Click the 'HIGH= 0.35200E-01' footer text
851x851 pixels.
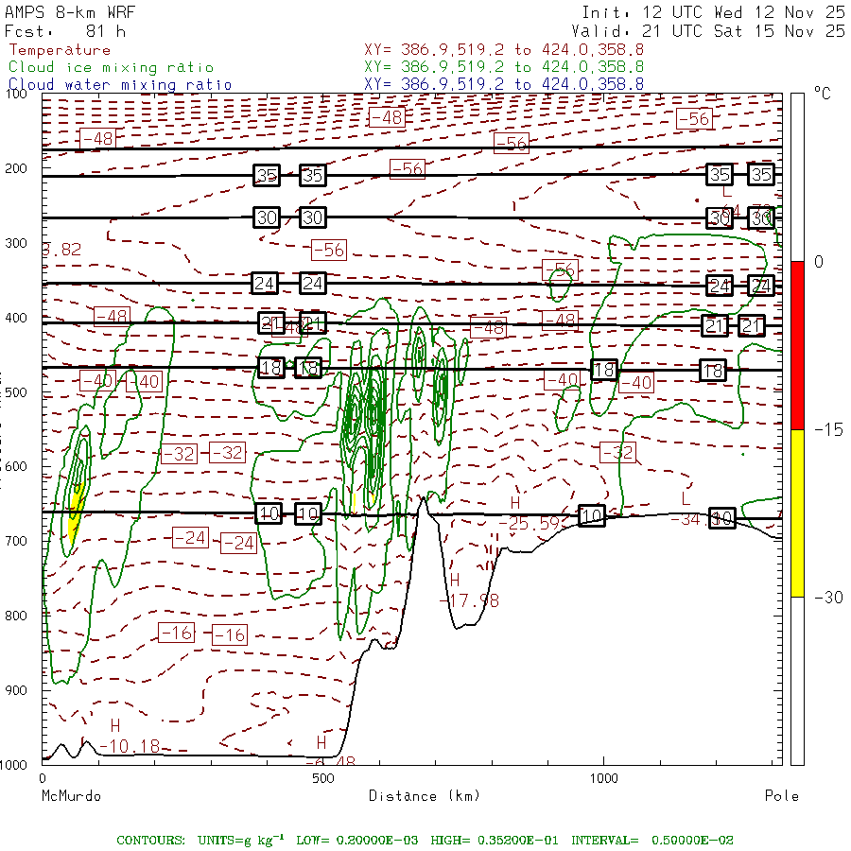[495, 841]
